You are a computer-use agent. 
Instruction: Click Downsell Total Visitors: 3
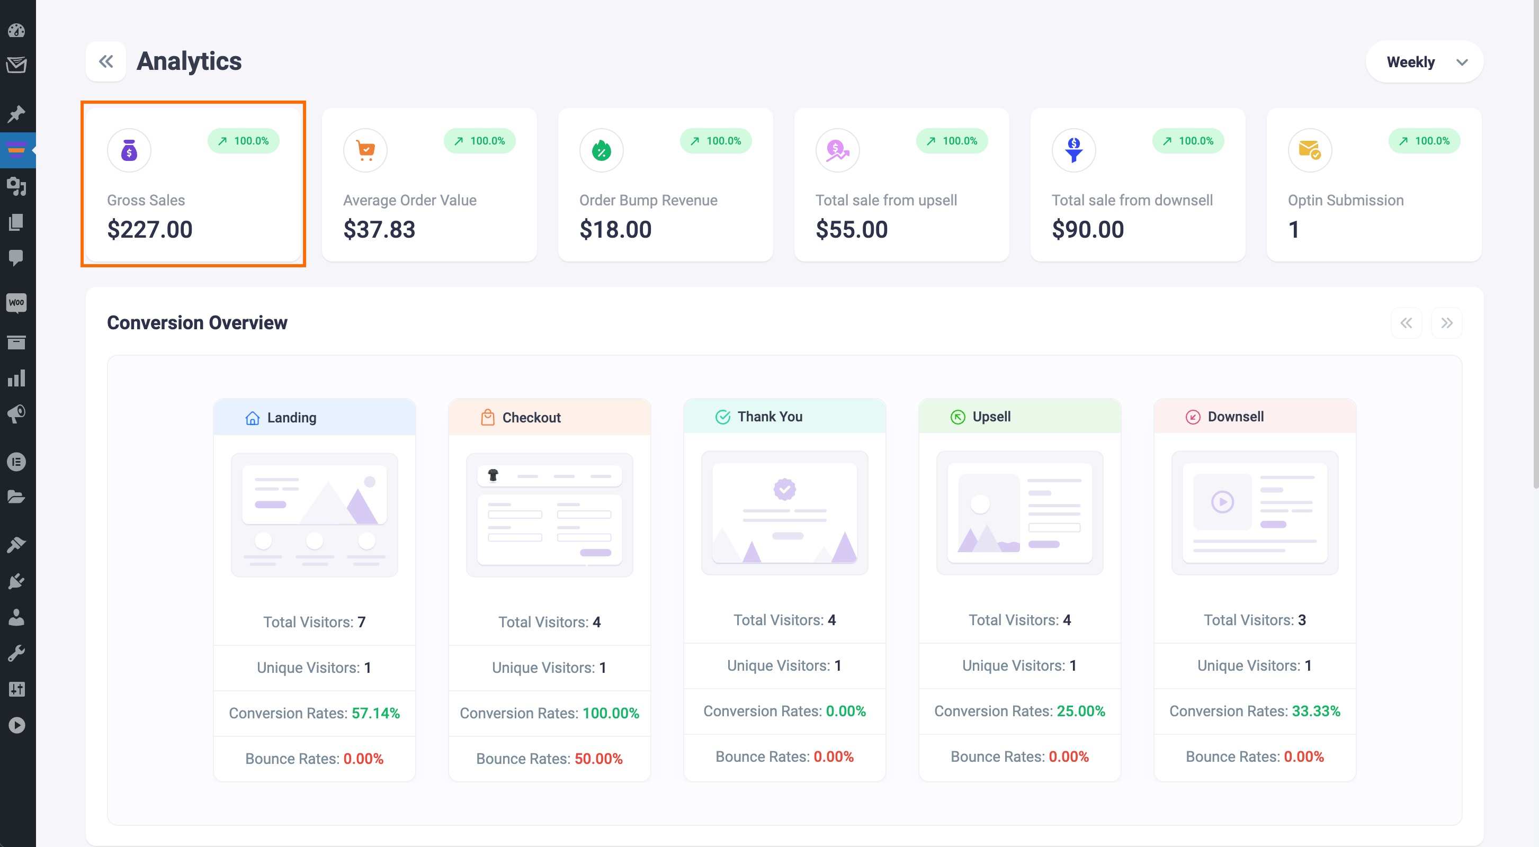(1255, 620)
